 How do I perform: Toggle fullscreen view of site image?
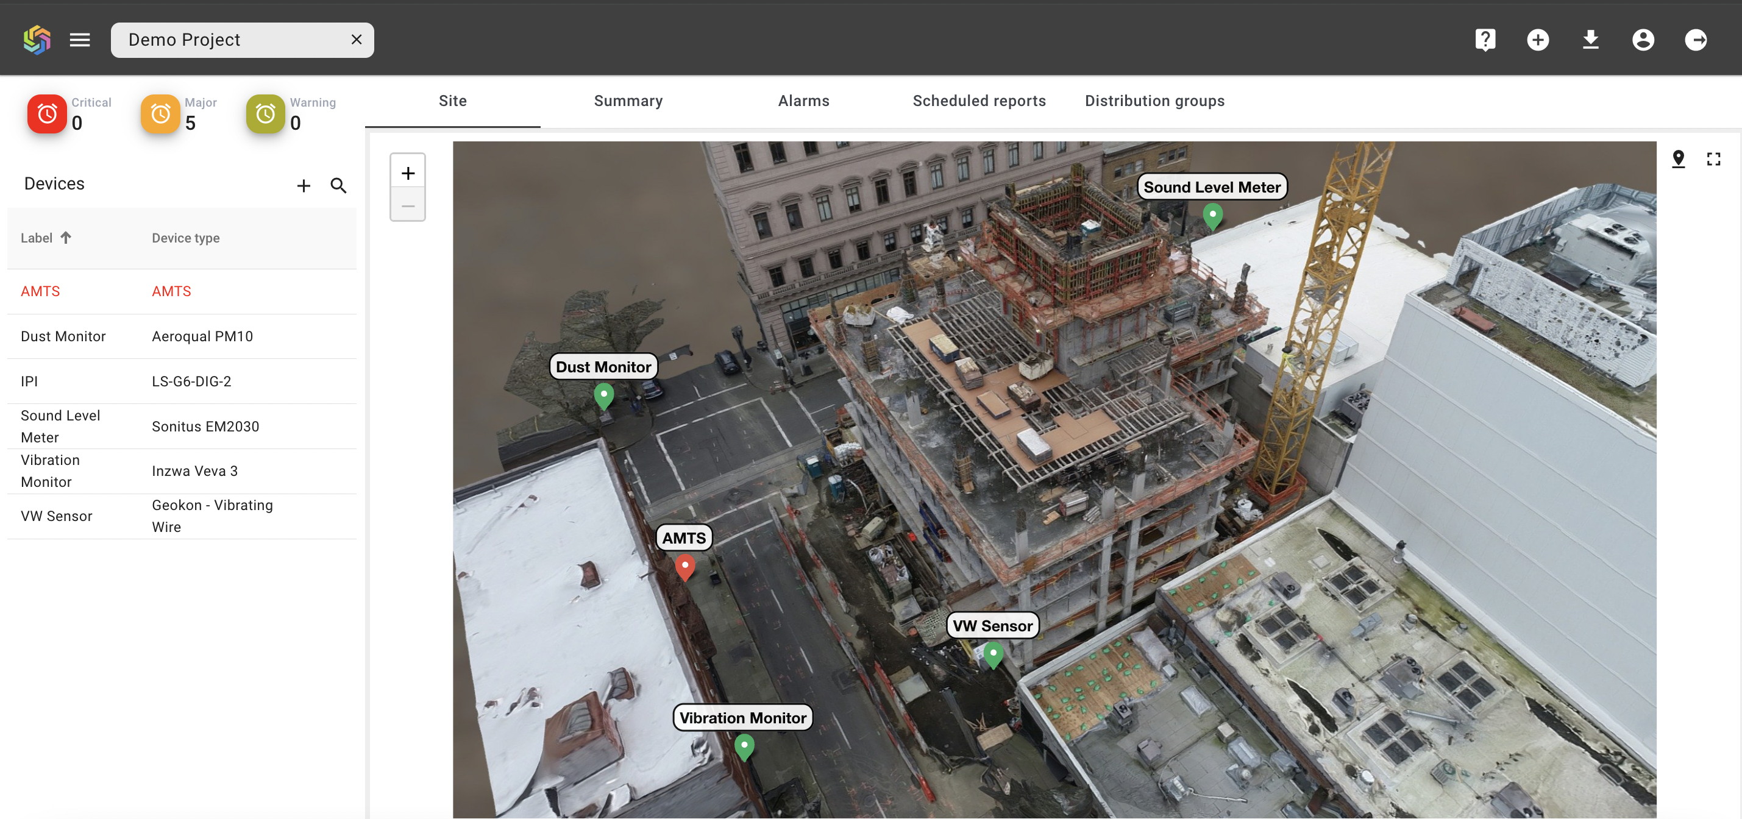pos(1713,159)
